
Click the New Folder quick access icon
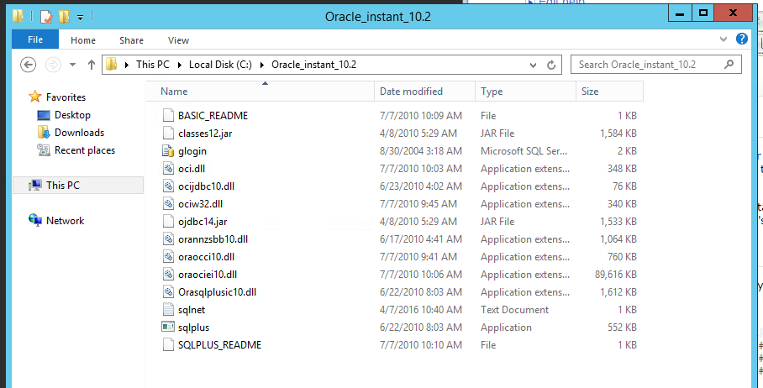click(64, 16)
